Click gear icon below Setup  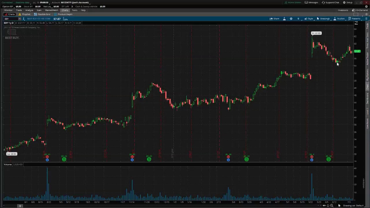(367, 6)
